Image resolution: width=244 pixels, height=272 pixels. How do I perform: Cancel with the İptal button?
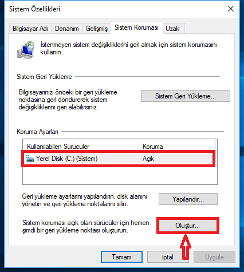pos(168,257)
